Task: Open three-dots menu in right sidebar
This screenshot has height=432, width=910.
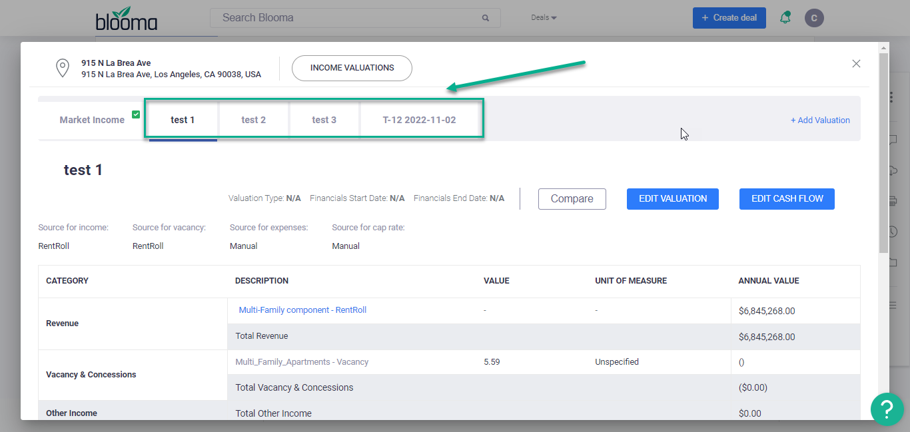Action: click(891, 98)
